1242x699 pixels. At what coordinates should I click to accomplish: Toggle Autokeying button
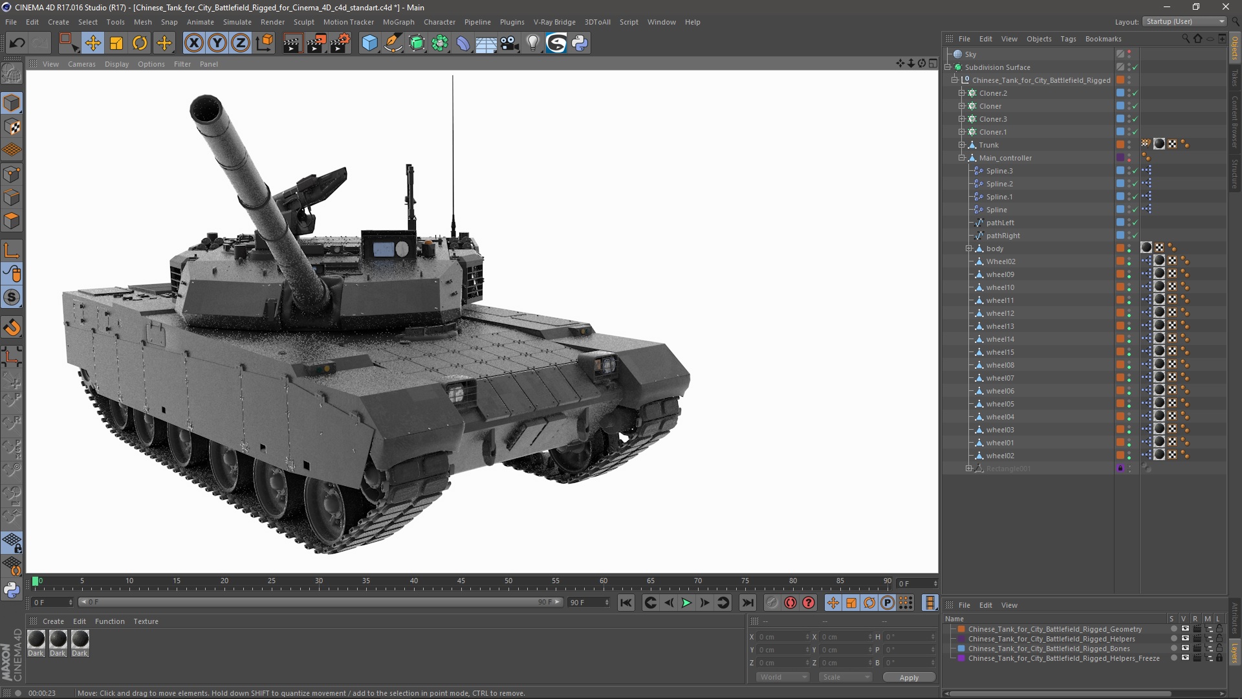click(790, 603)
